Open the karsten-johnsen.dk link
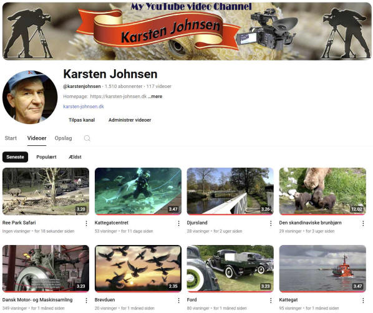The image size is (373, 313). click(x=84, y=107)
